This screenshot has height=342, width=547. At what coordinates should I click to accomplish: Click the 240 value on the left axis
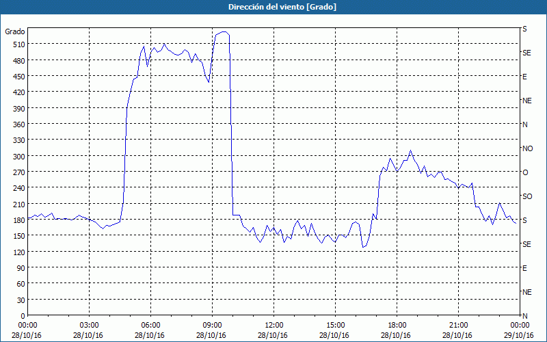tap(19, 189)
